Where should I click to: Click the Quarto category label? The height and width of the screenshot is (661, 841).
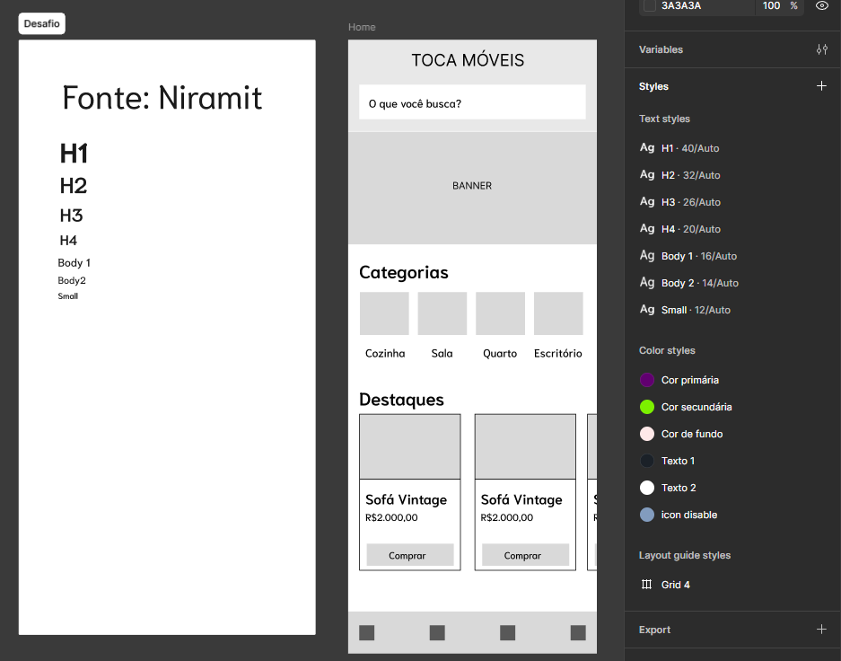(x=500, y=353)
